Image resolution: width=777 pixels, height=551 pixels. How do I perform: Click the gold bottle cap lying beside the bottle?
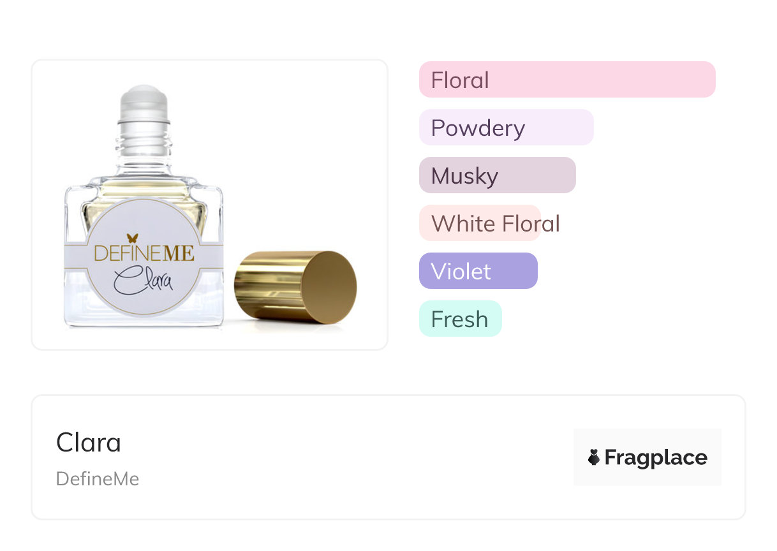pos(281,286)
